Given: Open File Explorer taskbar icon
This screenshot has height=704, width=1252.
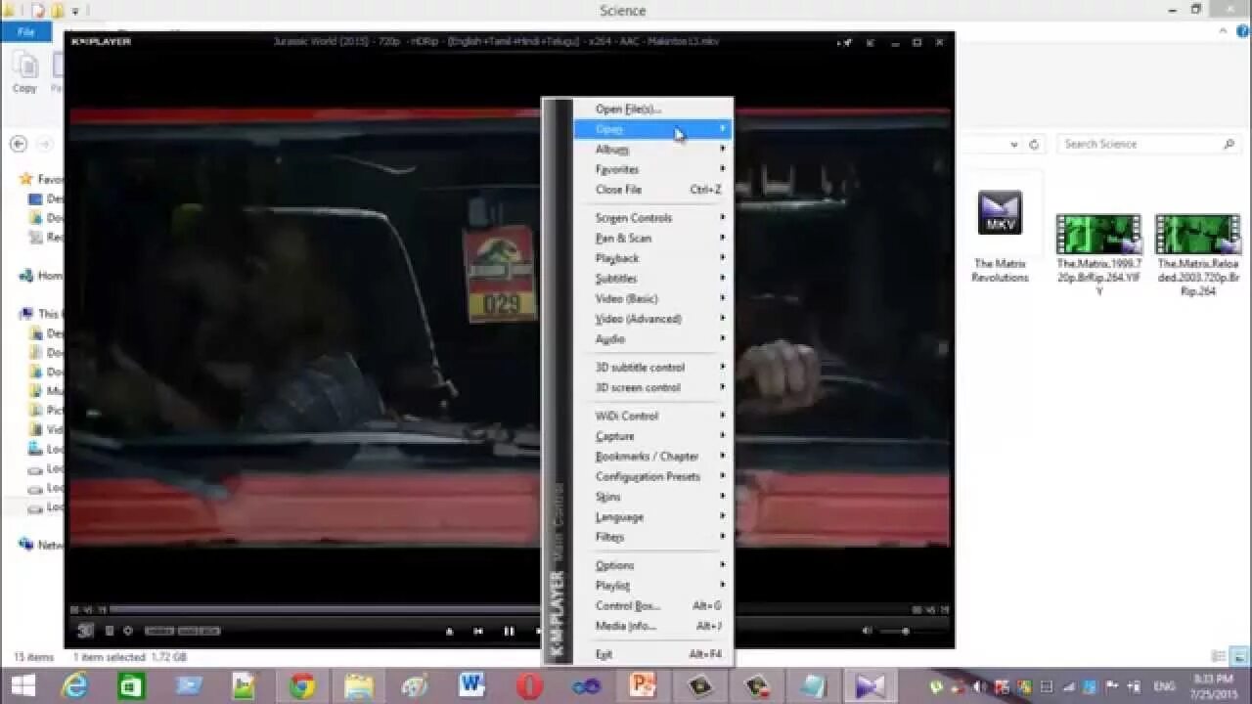Looking at the screenshot, I should point(359,686).
